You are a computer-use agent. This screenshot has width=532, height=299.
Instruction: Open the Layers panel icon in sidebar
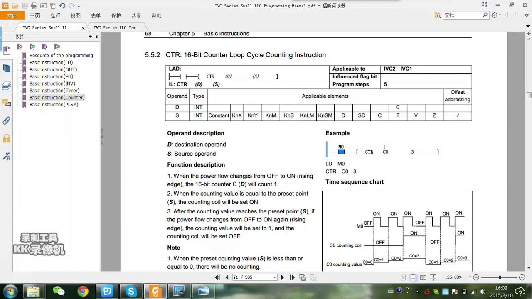[6, 86]
